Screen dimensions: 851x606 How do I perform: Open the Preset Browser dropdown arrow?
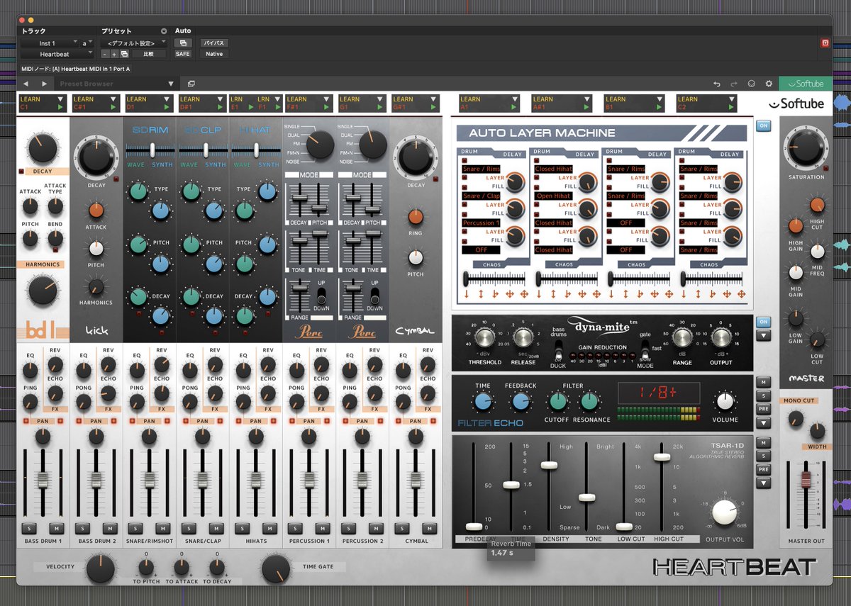[x=171, y=84]
